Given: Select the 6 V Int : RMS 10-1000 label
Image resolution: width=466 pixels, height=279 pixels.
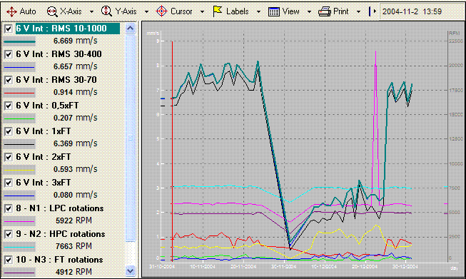Looking at the screenshot, I should click(68, 29).
